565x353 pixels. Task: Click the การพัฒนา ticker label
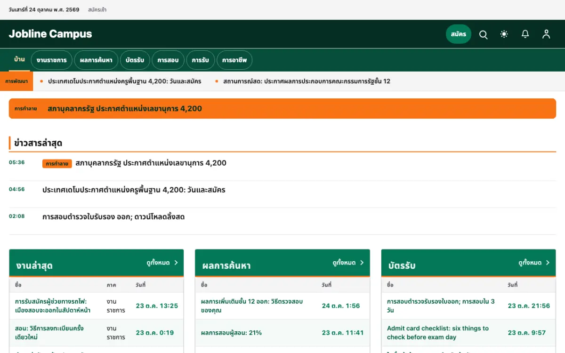[x=16, y=81]
